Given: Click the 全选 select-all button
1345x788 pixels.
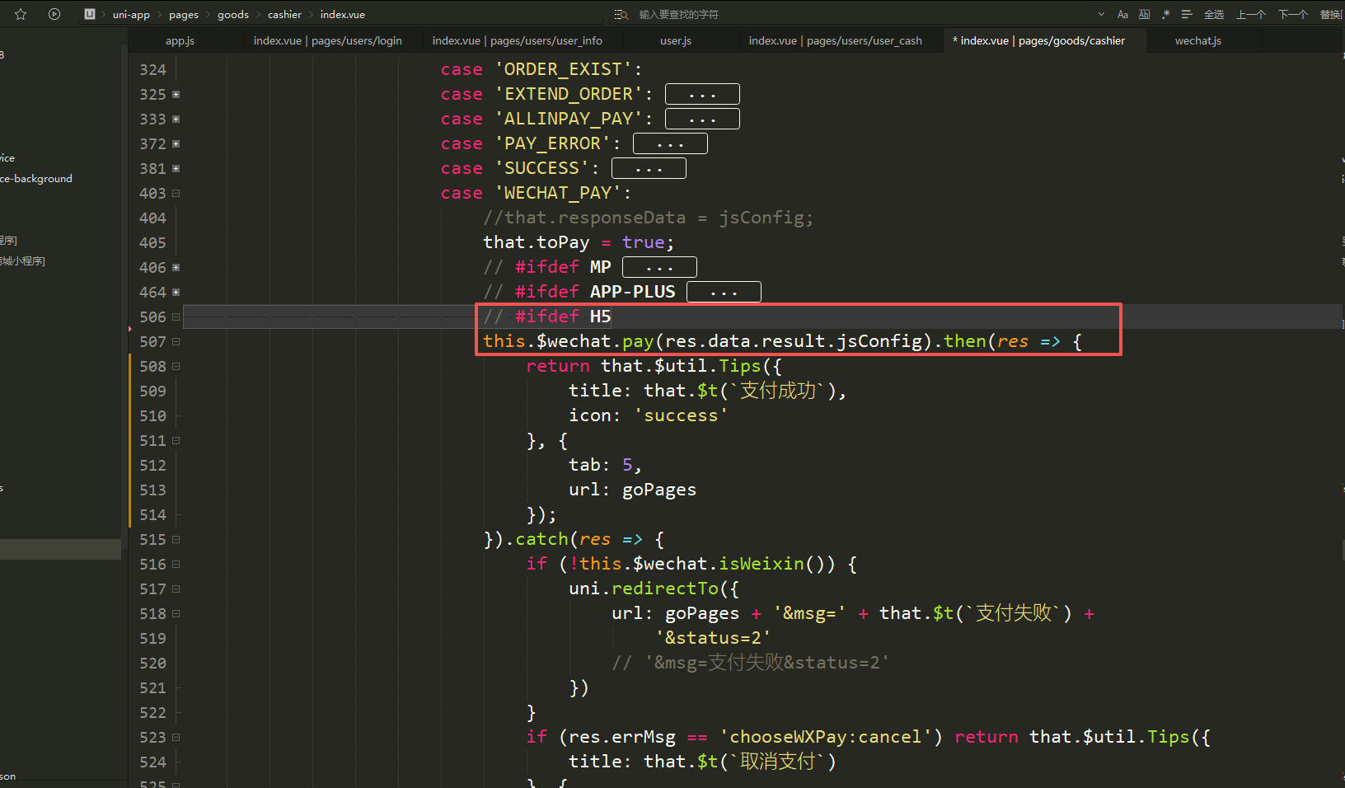Looking at the screenshot, I should (x=1213, y=14).
